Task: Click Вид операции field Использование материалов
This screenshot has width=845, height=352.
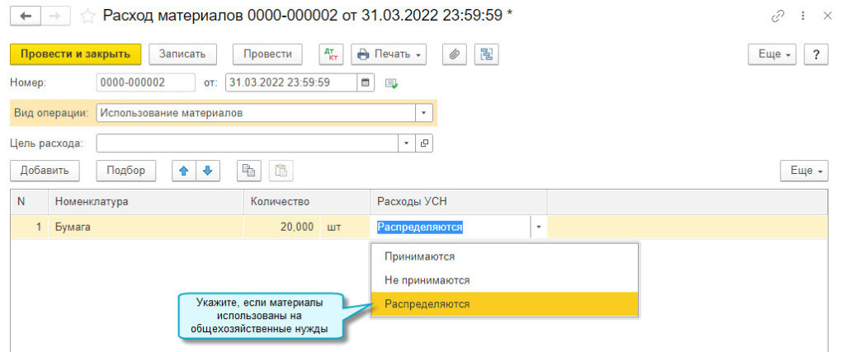Action: coord(256,113)
